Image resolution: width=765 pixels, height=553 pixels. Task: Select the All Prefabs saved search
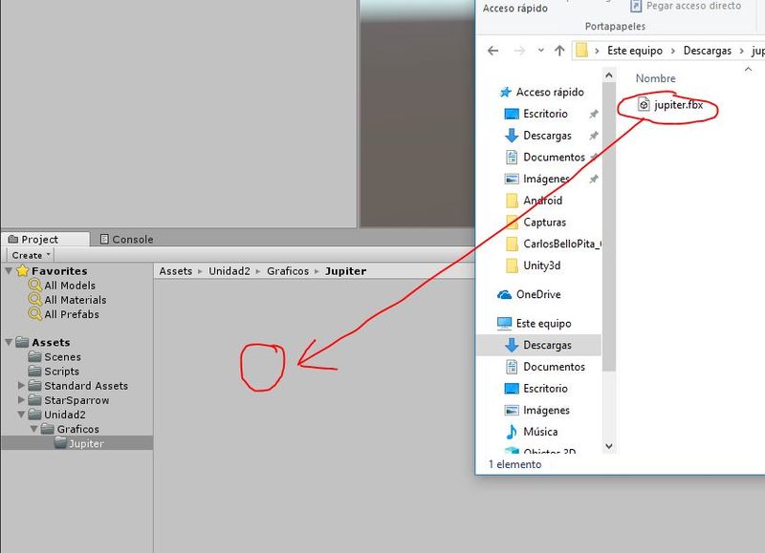72,314
